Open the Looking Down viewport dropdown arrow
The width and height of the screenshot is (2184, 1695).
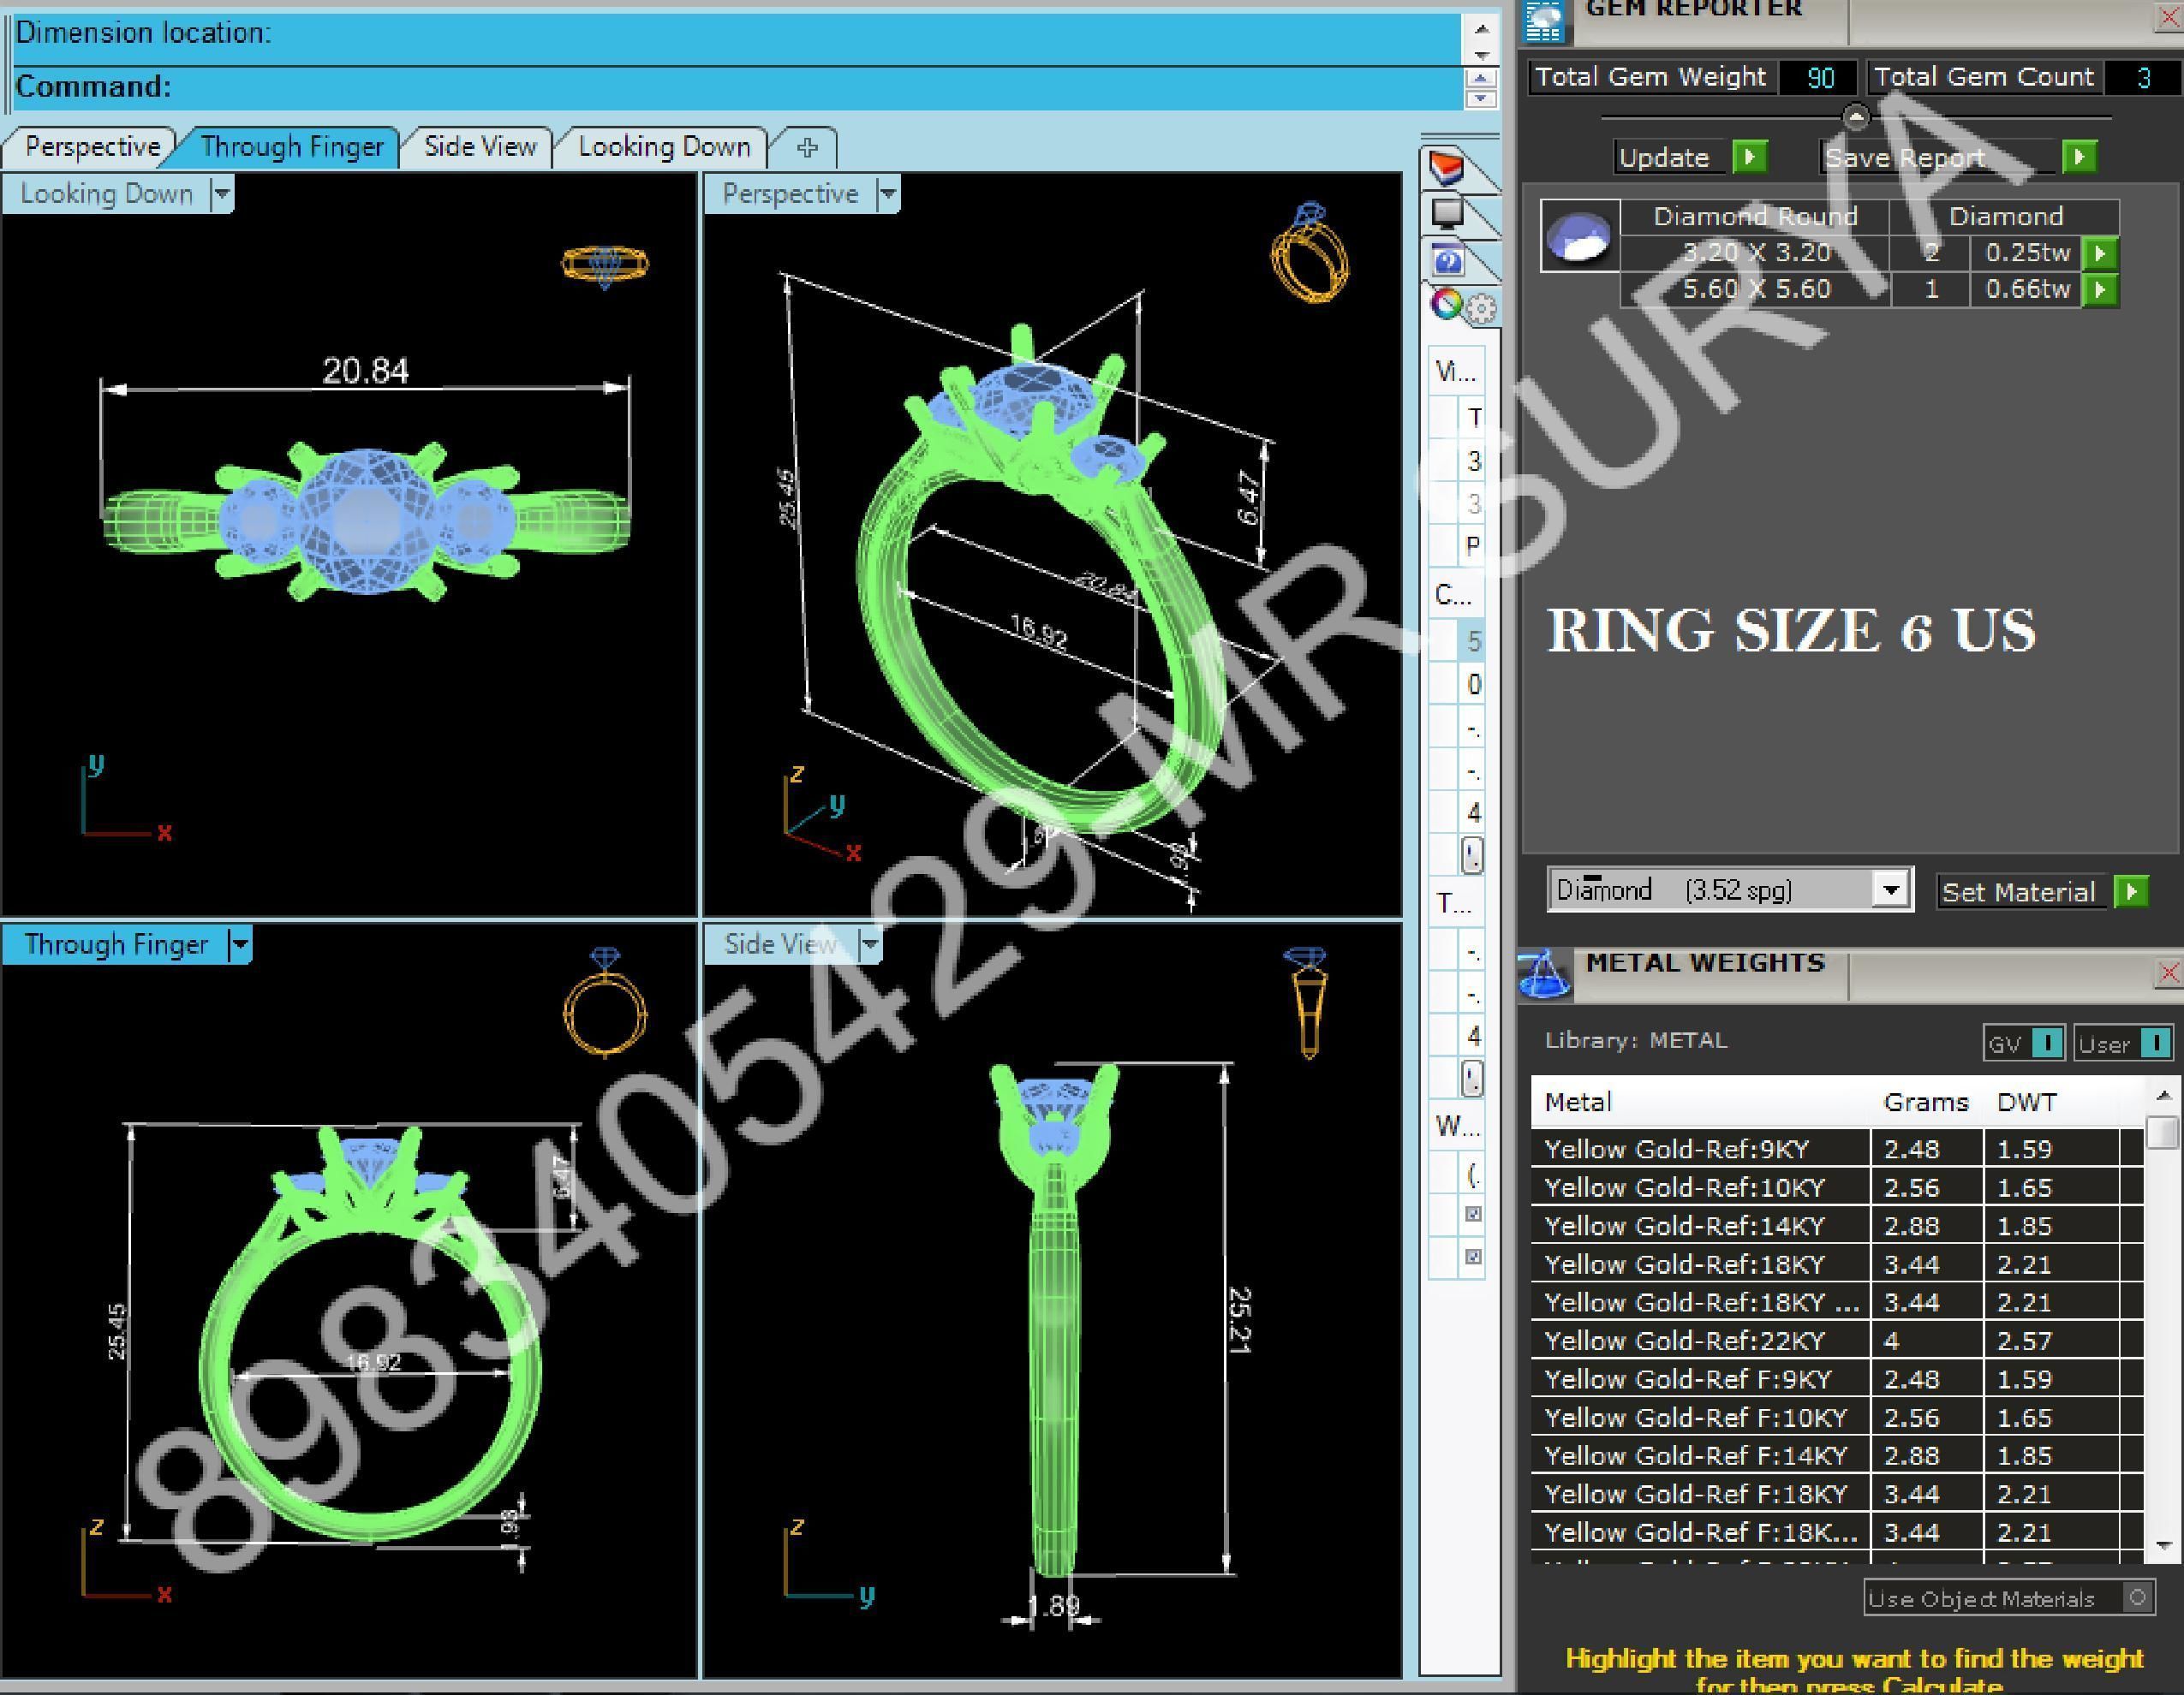[222, 193]
